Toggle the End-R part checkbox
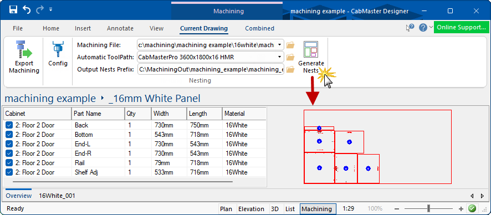This screenshot has width=491, height=215. pyautogui.click(x=9, y=153)
